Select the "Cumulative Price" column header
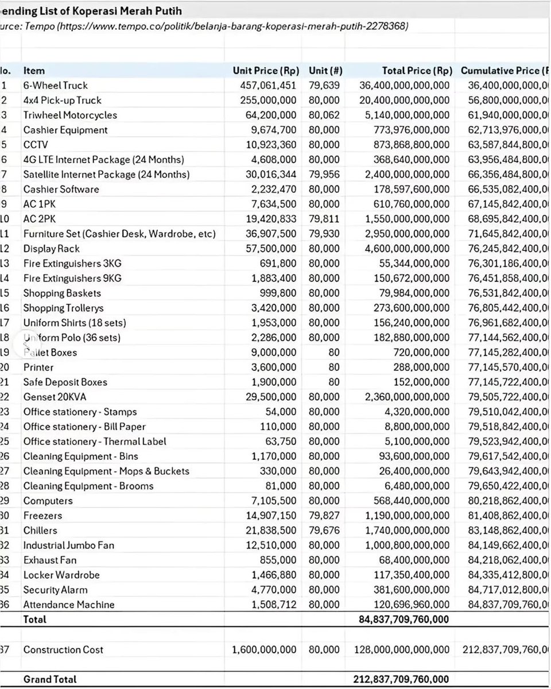The image size is (551, 689). point(505,71)
